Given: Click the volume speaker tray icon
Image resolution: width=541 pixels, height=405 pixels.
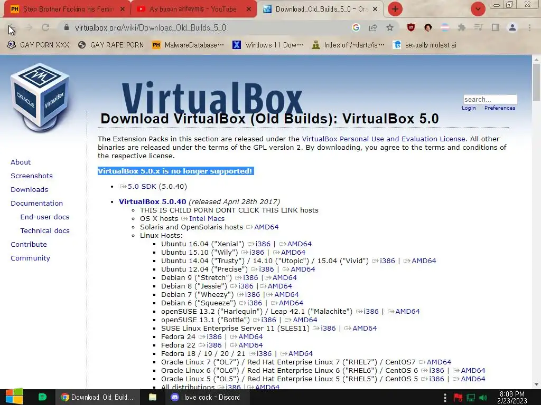Looking at the screenshot, I should click(483, 398).
